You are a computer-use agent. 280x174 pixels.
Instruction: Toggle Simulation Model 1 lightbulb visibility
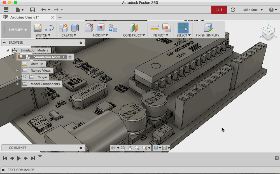21,57
